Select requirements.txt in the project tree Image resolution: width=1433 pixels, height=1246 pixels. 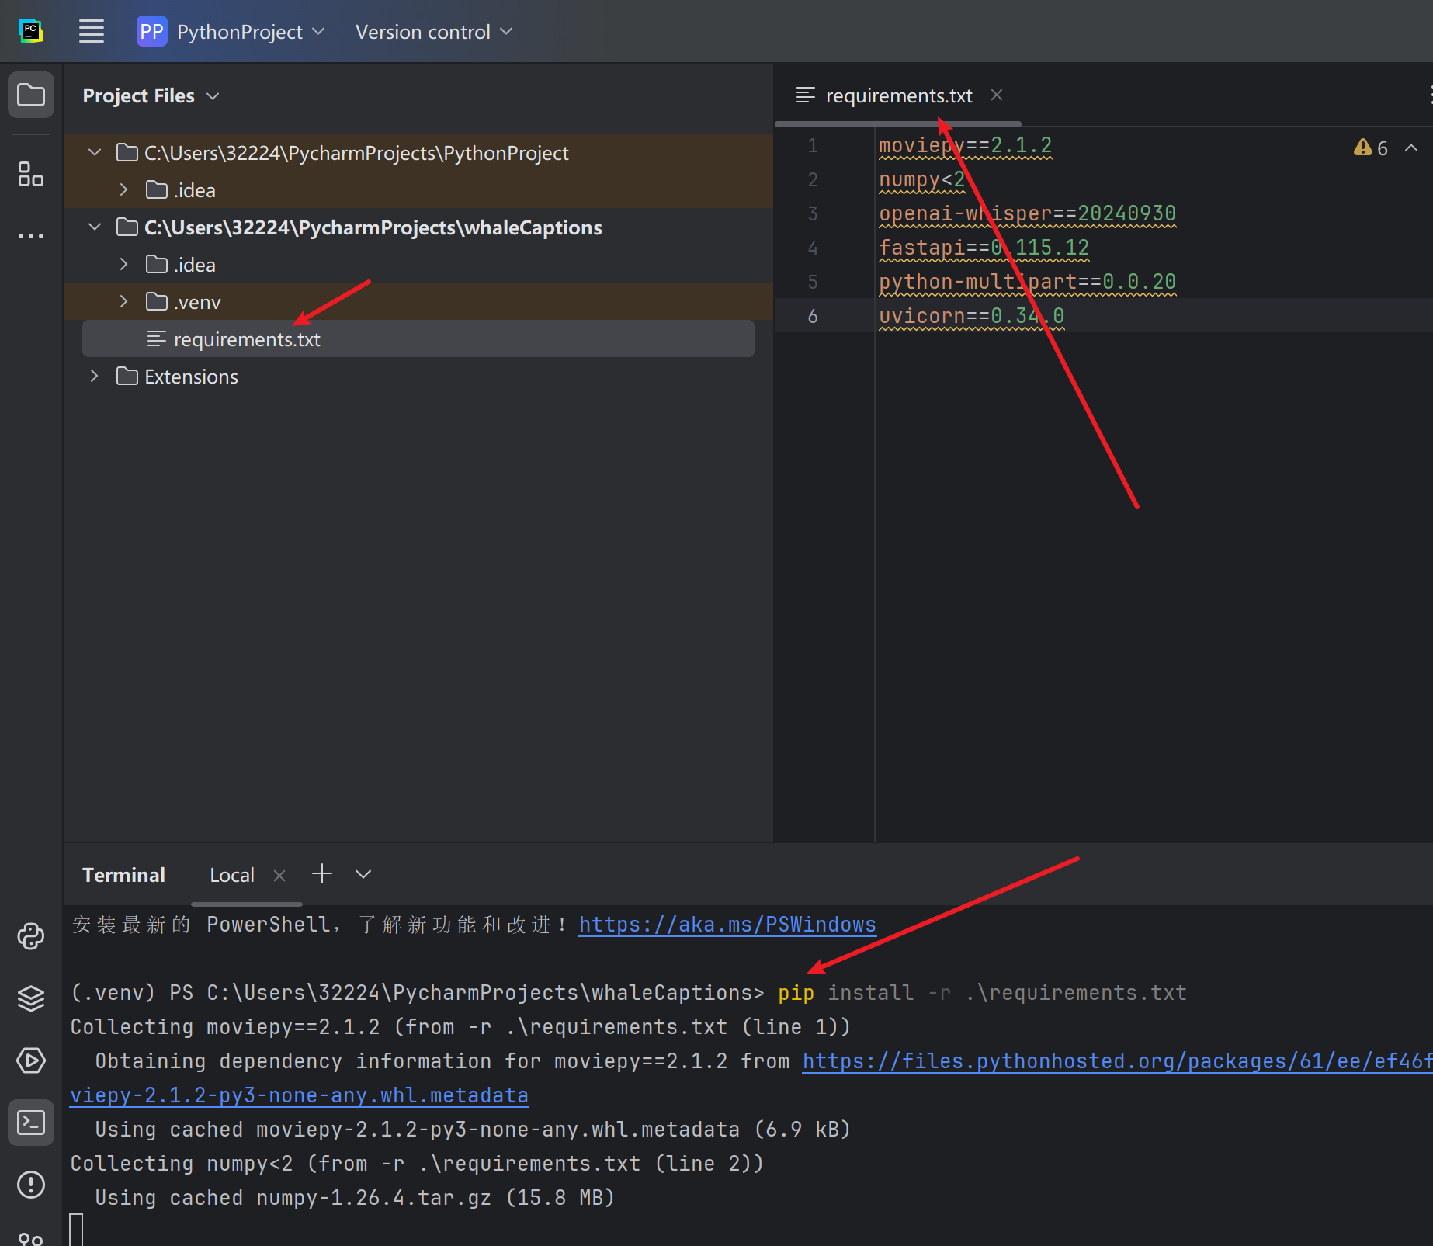(247, 339)
